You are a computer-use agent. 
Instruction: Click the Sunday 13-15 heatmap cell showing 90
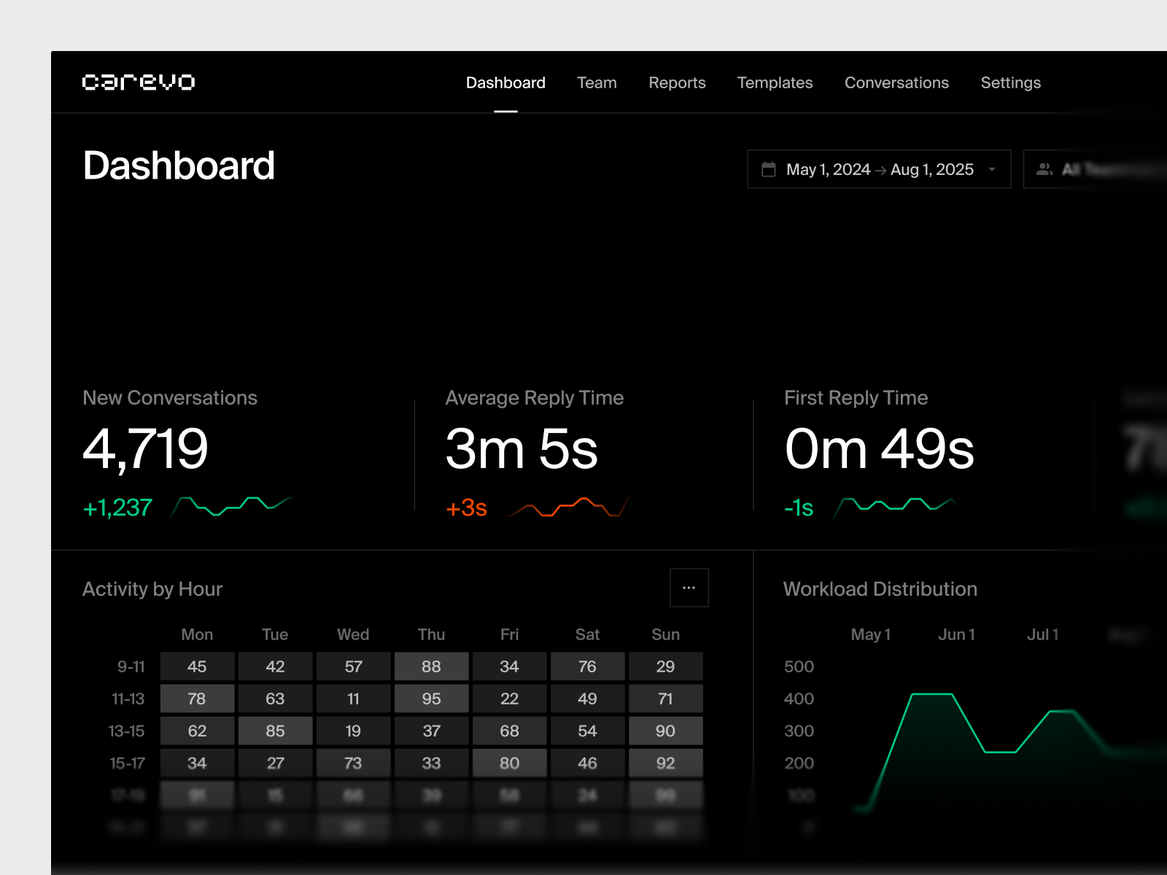pos(665,731)
